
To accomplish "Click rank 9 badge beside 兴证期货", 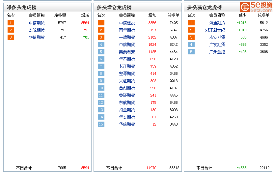I will (101, 81).
